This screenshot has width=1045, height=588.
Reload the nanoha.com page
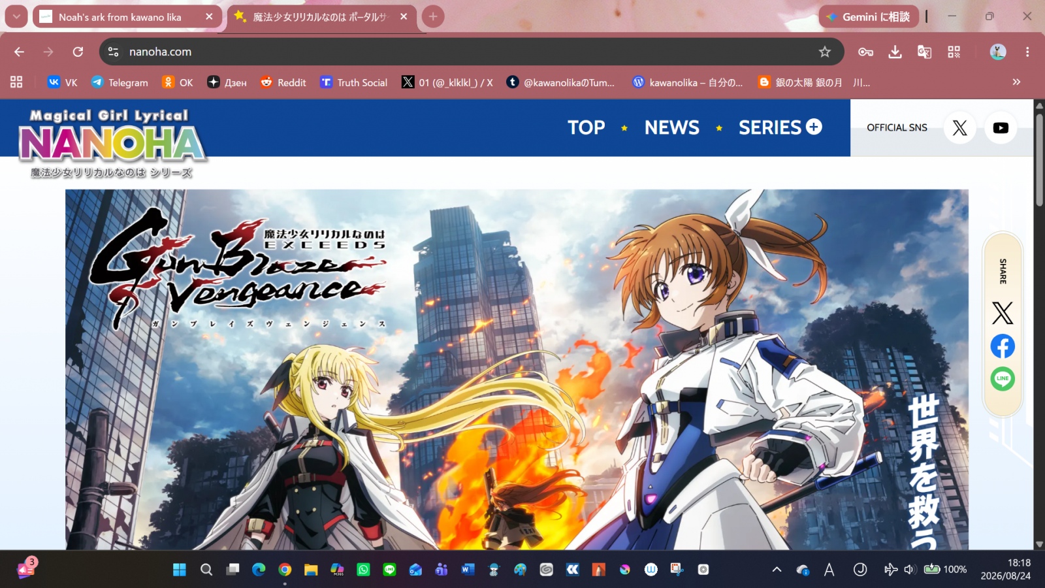(x=78, y=52)
